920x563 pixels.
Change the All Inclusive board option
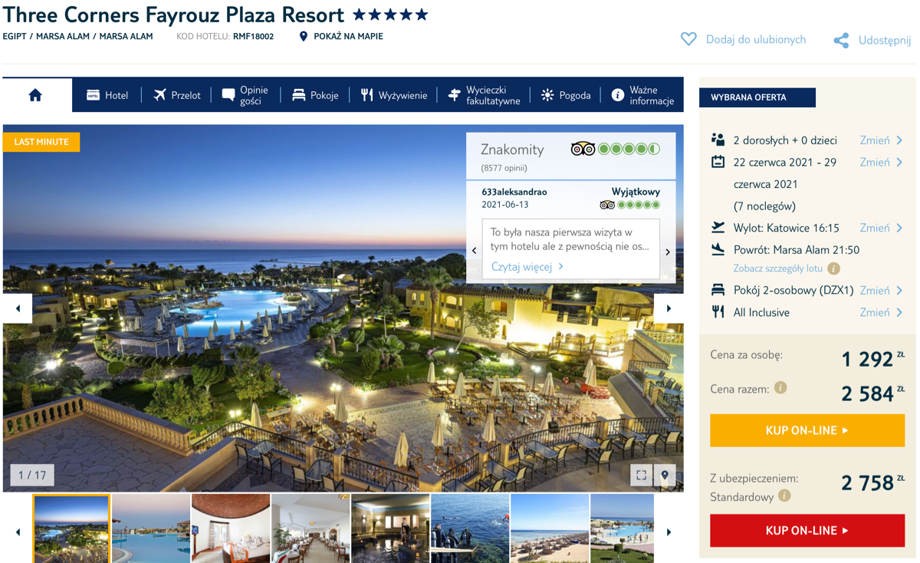click(881, 312)
